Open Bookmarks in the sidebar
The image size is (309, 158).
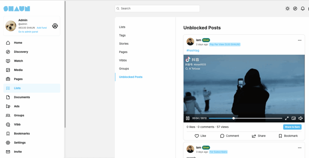pos(32,133)
